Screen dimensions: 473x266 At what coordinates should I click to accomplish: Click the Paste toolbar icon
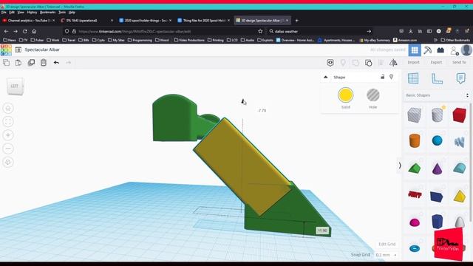pos(18,62)
